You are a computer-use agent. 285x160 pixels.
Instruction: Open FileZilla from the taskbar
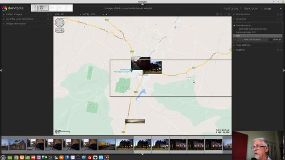pyautogui.click(x=90, y=157)
